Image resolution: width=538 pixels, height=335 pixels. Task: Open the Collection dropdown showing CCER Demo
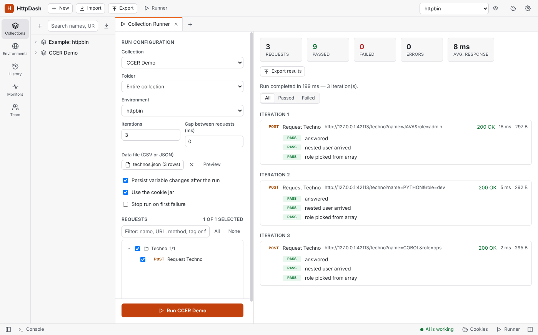click(182, 63)
